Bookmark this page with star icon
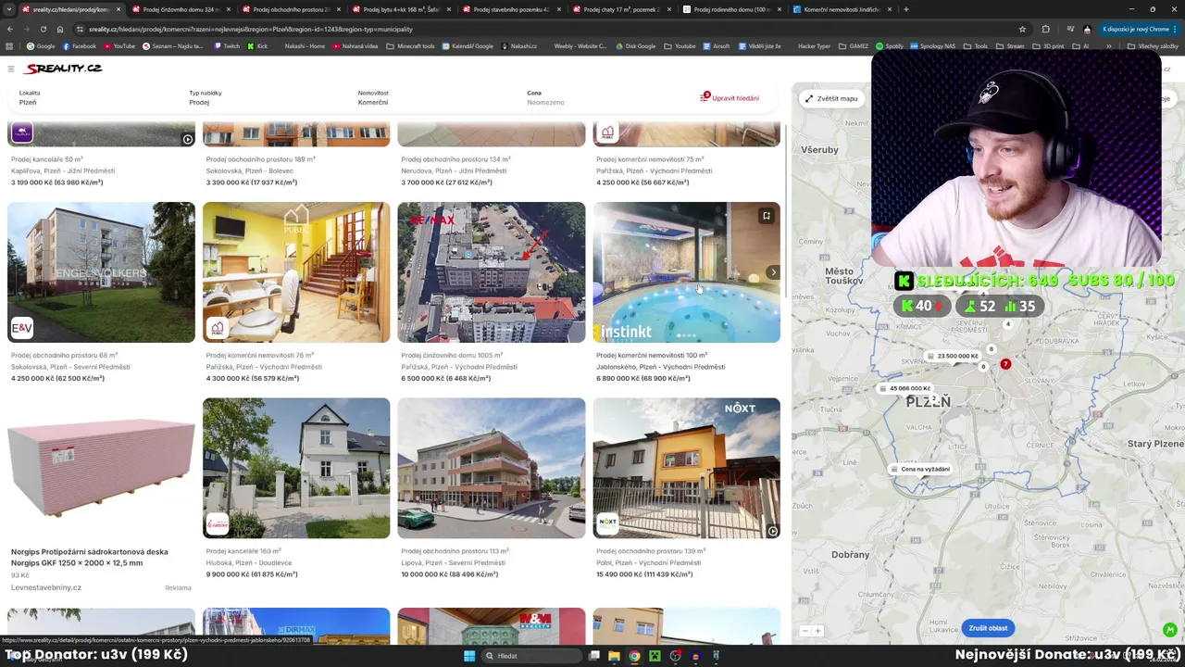Screen dimensions: 1185x667 [1022, 29]
